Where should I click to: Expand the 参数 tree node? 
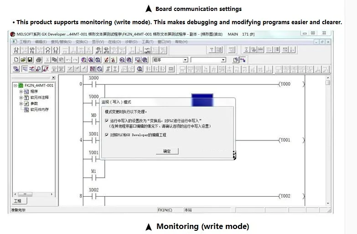pos(21,104)
